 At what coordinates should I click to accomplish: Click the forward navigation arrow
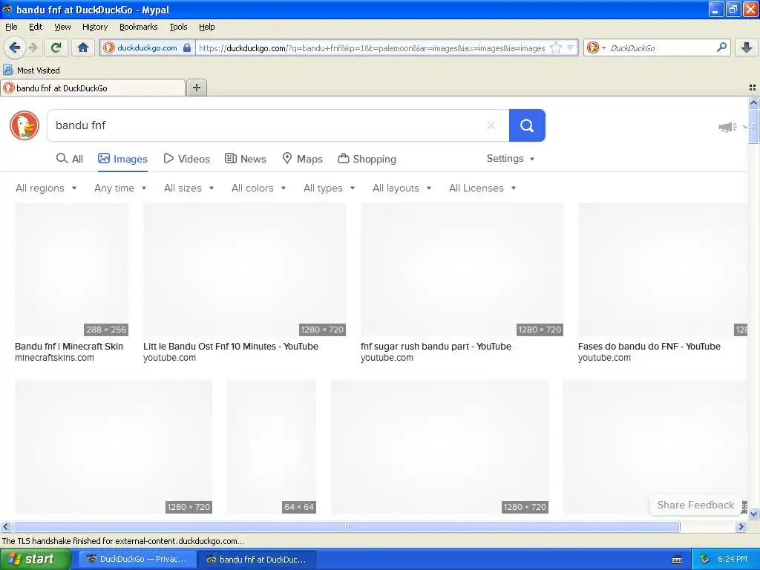tap(33, 47)
